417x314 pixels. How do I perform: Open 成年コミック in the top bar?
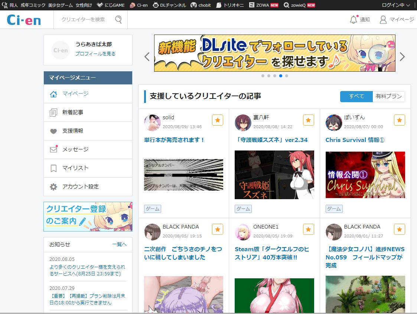tap(33, 5)
